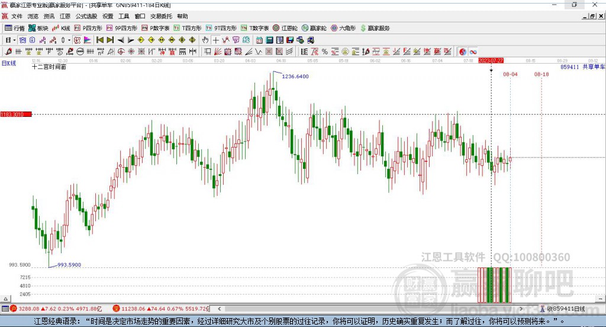This screenshot has height=327, width=606.
Task: Switch to K线 candlestick chart
Action: pyautogui.click(x=61, y=28)
